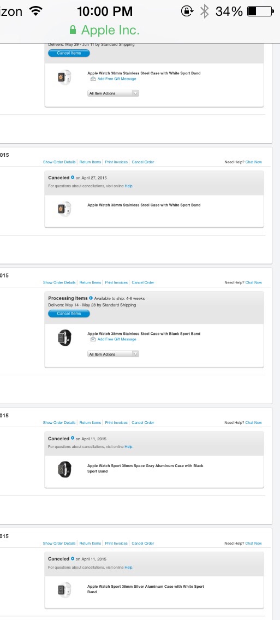
Task: Click Black Sport Band stainless watch thumbnail
Action: click(x=65, y=338)
